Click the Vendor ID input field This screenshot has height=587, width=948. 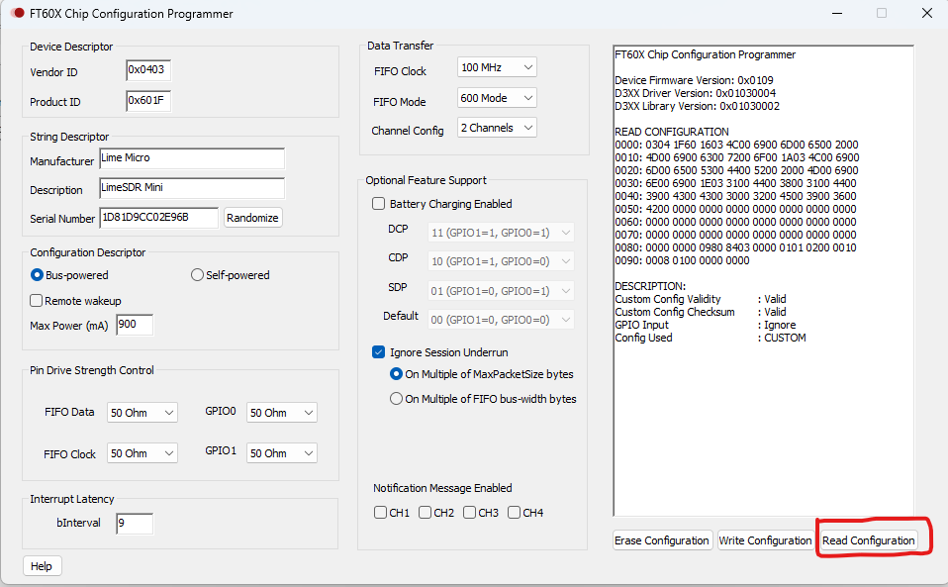pos(148,70)
